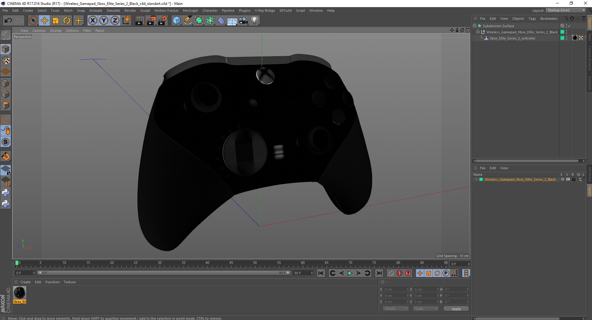Screen dimensions: 592x320
Task: Click Objects panel horizontal scrollbar
Action: pos(527,161)
